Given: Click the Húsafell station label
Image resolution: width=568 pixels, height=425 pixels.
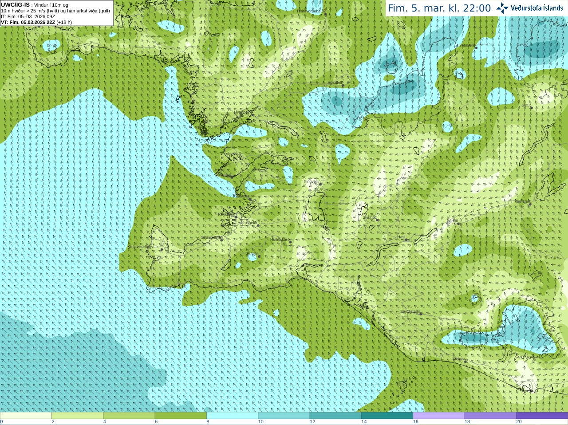Looking at the screenshot, I should (x=335, y=83).
